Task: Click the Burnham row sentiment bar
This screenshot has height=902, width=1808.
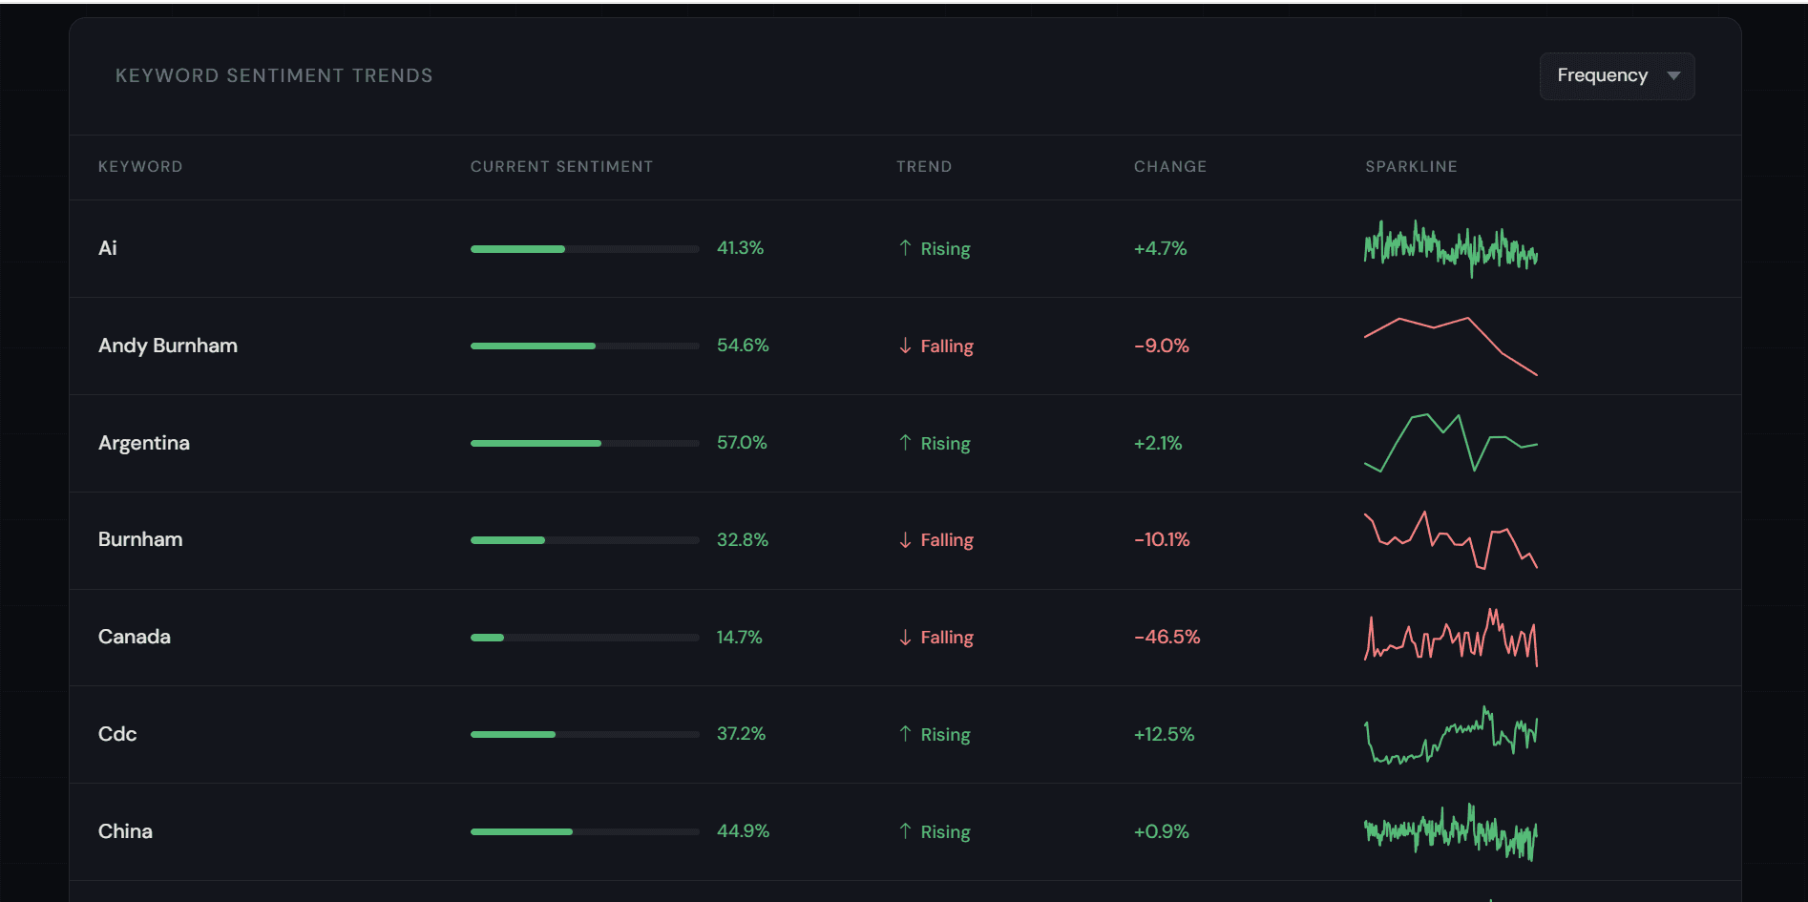Action: pos(585,540)
